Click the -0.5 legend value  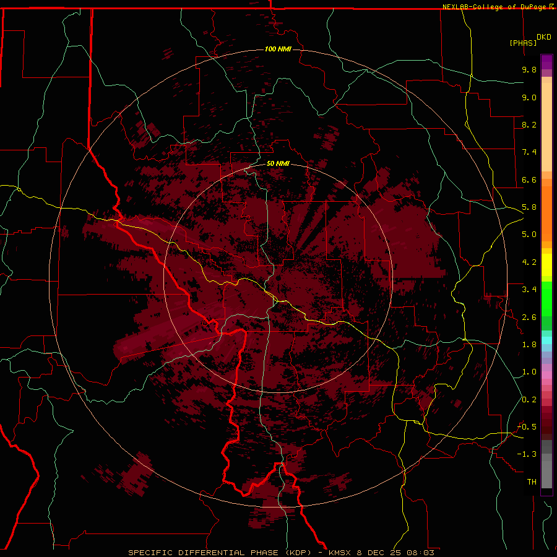(x=527, y=427)
